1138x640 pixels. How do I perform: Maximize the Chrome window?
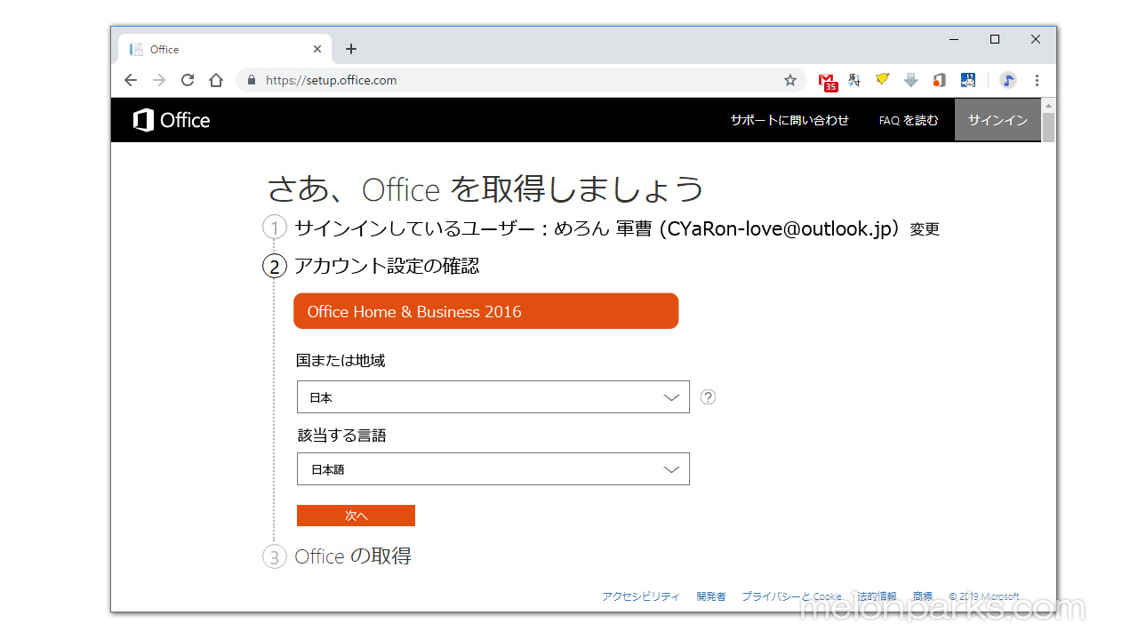(995, 39)
